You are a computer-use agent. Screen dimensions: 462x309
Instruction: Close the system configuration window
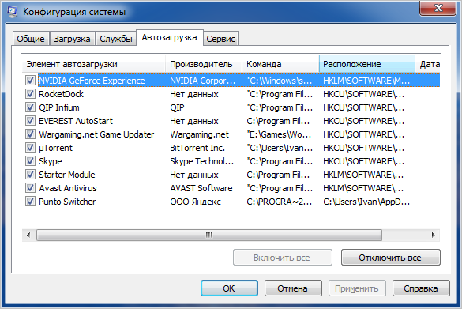click(x=438, y=8)
